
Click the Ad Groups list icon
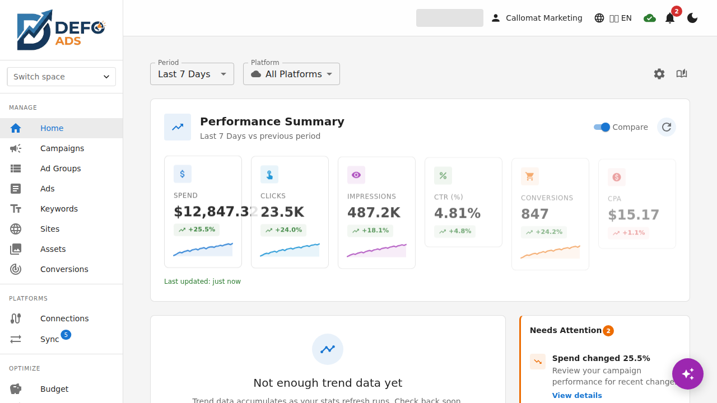(x=16, y=168)
